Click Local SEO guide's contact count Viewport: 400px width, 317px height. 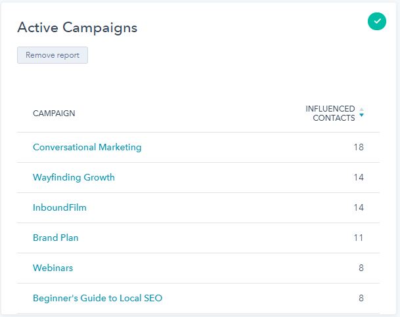[361, 298]
